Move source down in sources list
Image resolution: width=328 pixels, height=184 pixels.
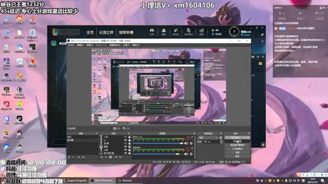tap(121, 157)
